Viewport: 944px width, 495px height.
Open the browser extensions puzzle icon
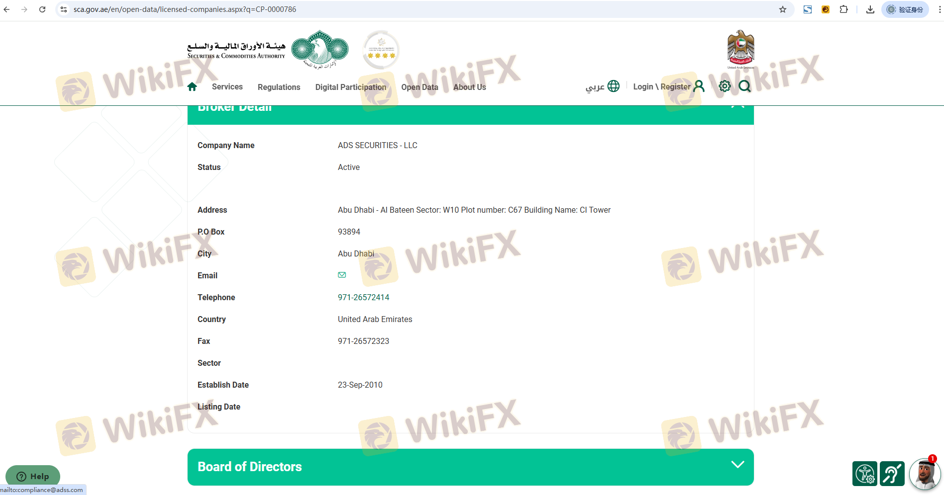pos(844,9)
